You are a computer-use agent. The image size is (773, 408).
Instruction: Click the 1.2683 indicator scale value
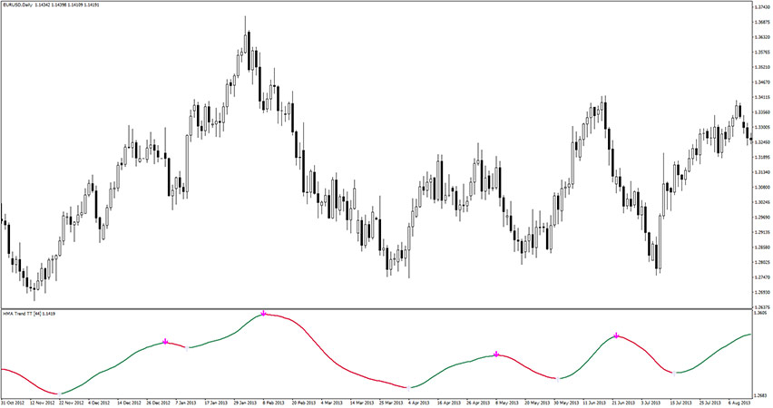(x=762, y=395)
